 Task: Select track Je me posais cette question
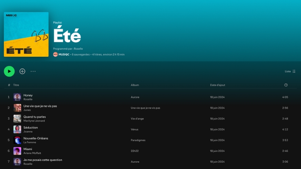pos(43,160)
